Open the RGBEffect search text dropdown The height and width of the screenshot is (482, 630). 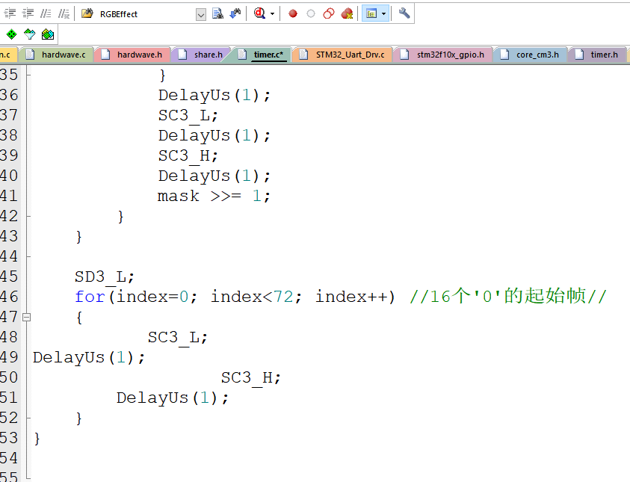point(201,15)
